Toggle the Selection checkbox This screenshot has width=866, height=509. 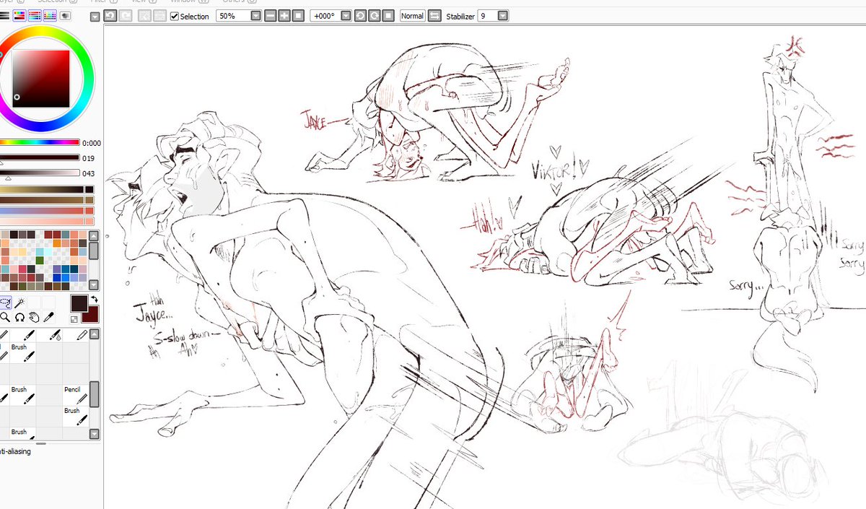tap(175, 16)
